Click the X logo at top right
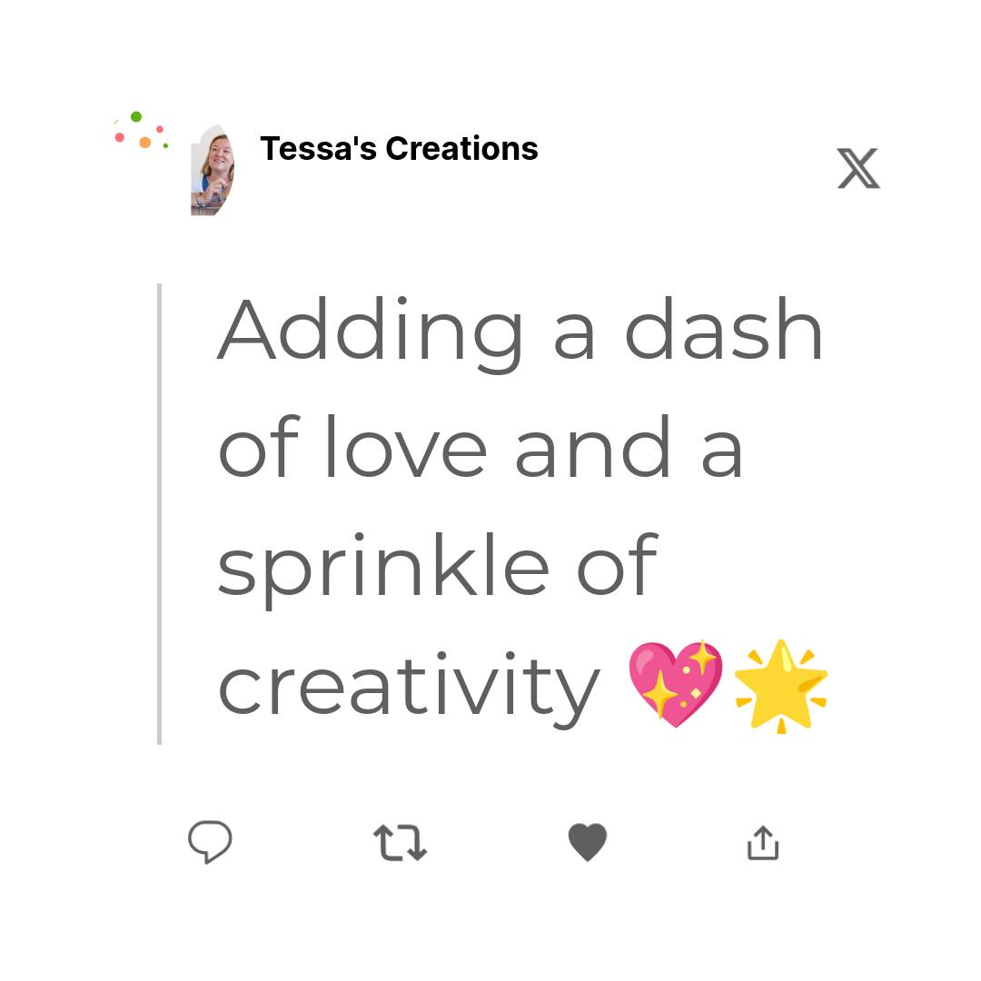Viewport: 981px width, 981px height. (x=858, y=168)
